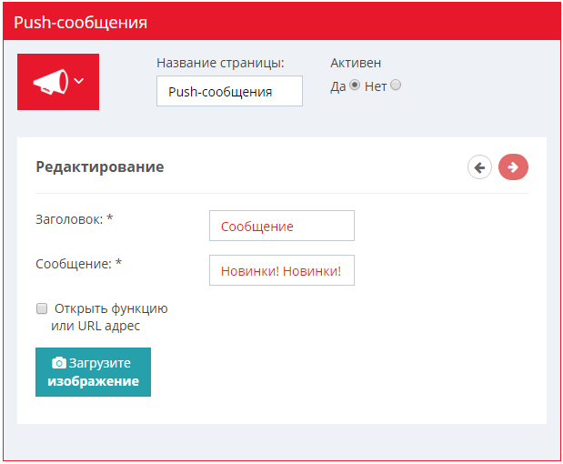The width and height of the screenshot is (563, 464).
Task: Click the 'Заголовок' field containing 'Сообщение'
Action: pyautogui.click(x=282, y=226)
